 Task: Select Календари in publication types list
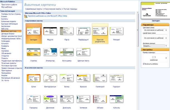(x=6, y=41)
